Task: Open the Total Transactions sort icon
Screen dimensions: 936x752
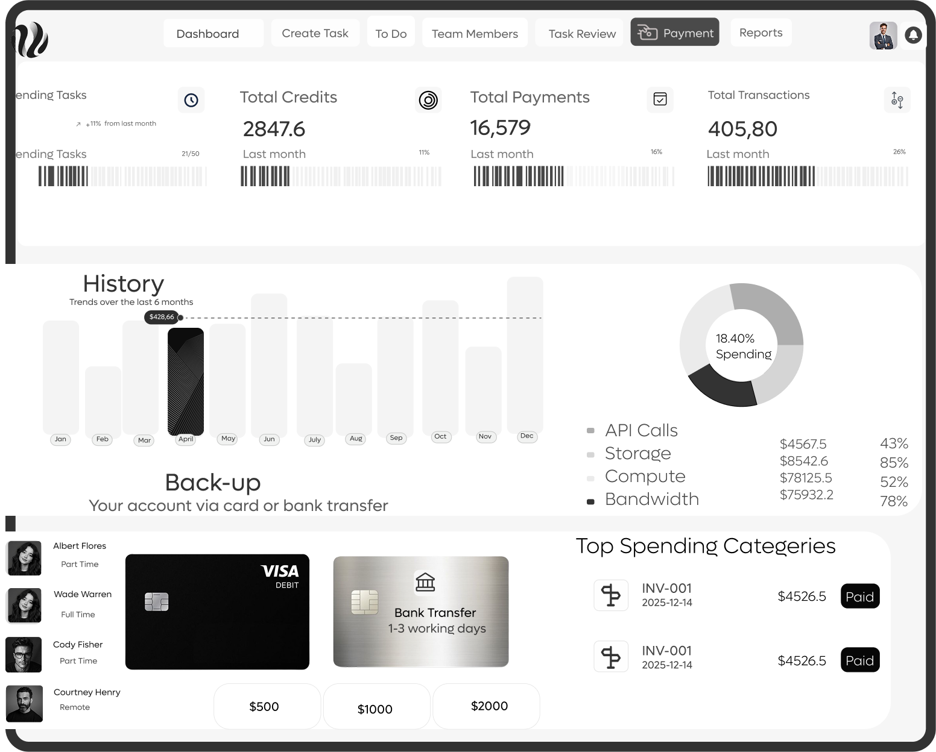Action: pyautogui.click(x=897, y=100)
